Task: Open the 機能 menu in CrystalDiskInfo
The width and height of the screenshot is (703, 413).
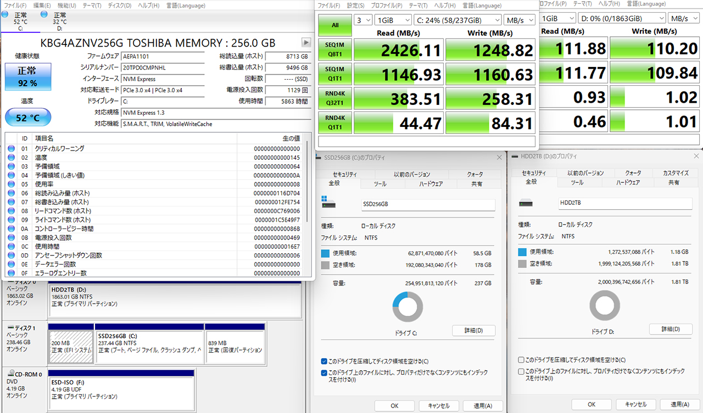Action: coord(67,5)
